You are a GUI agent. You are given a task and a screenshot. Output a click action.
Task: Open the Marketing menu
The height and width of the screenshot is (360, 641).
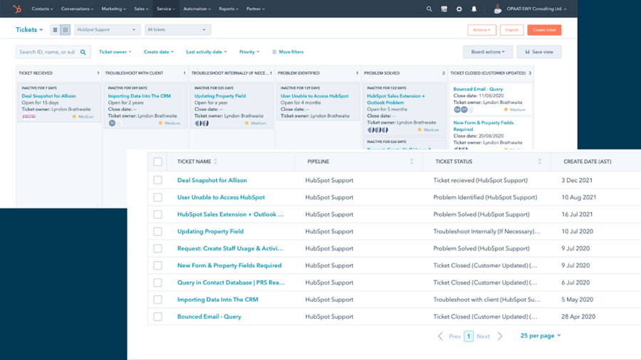114,9
